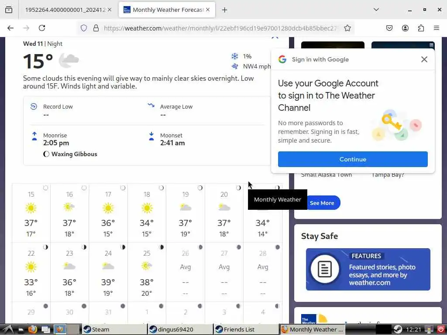
Task: Open the day 19 forecast
Action: coord(185,213)
